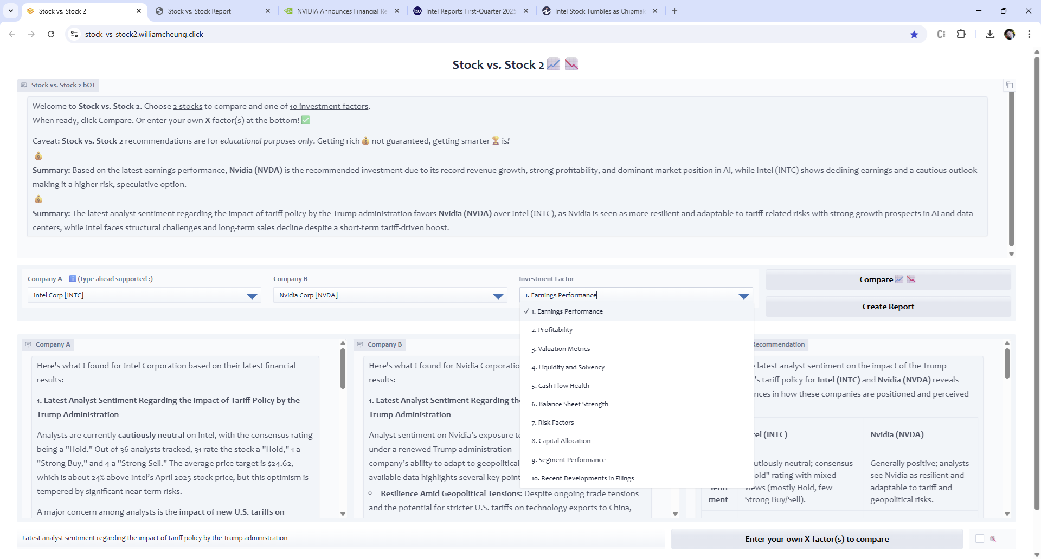The image size is (1041, 559).
Task: Click the Company A panel scroll-down arrow
Action: 343,513
